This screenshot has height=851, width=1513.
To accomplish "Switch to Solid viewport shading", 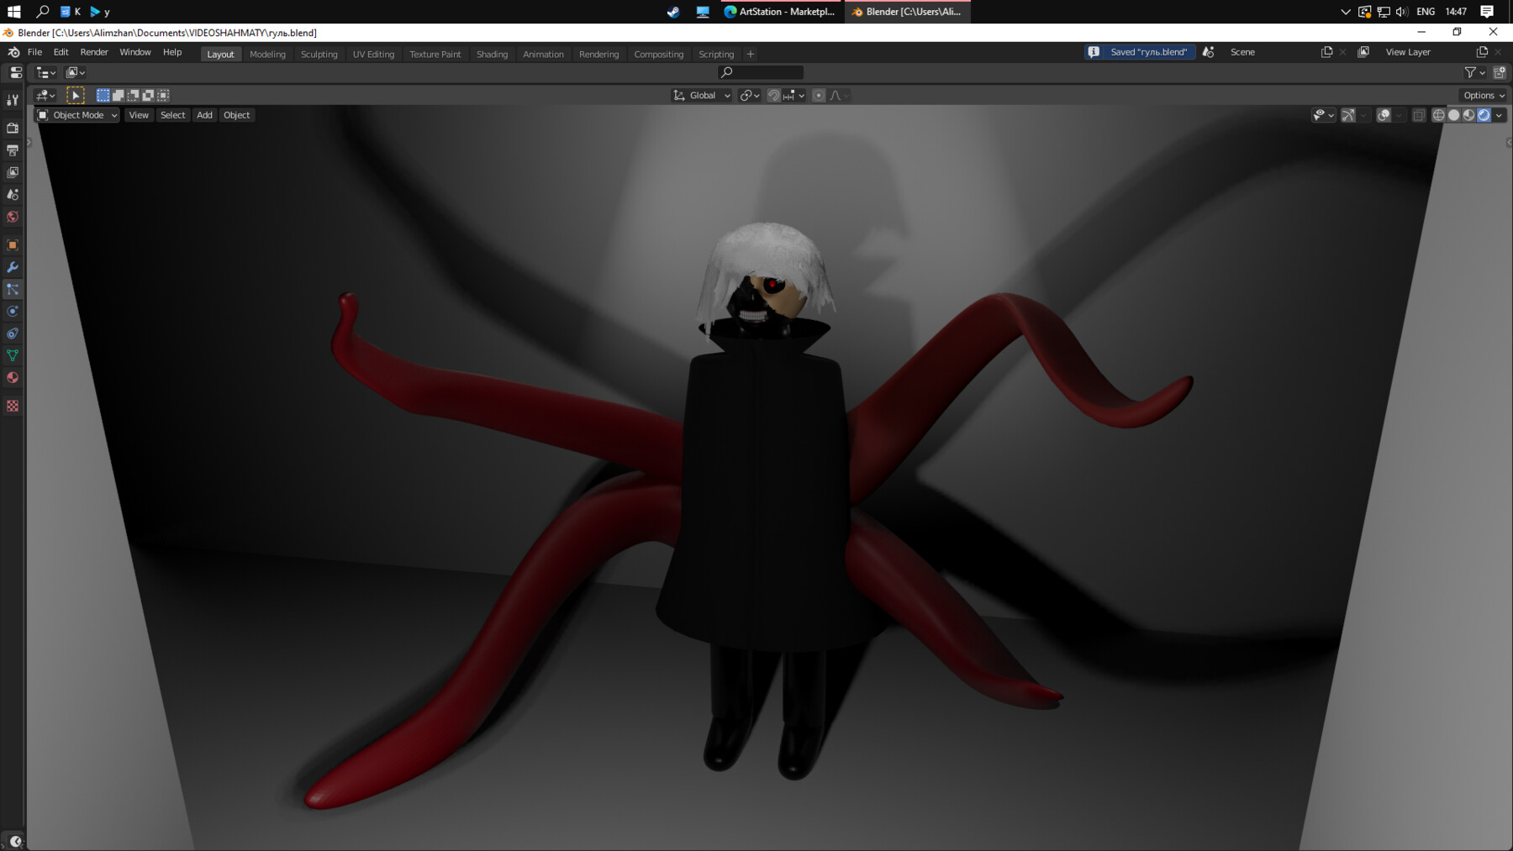I will (x=1454, y=115).
